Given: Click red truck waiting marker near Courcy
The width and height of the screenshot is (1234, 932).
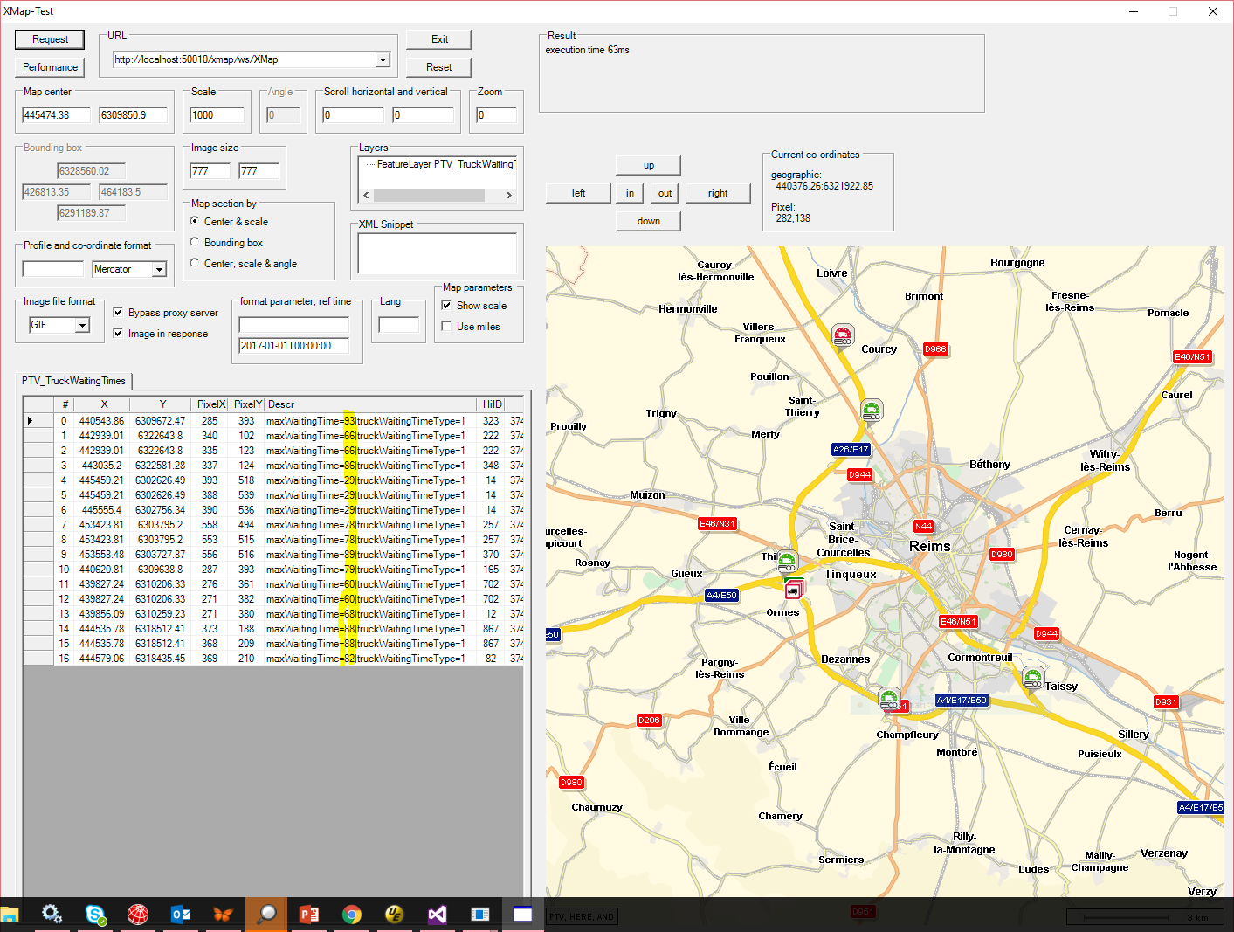Looking at the screenshot, I should [843, 335].
